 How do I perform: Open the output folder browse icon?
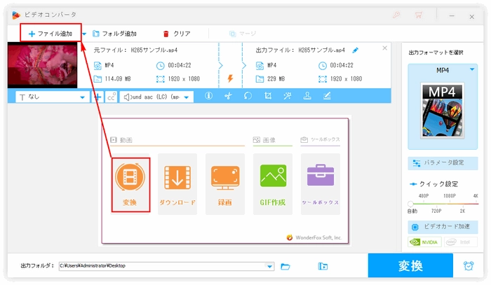pos(285,266)
